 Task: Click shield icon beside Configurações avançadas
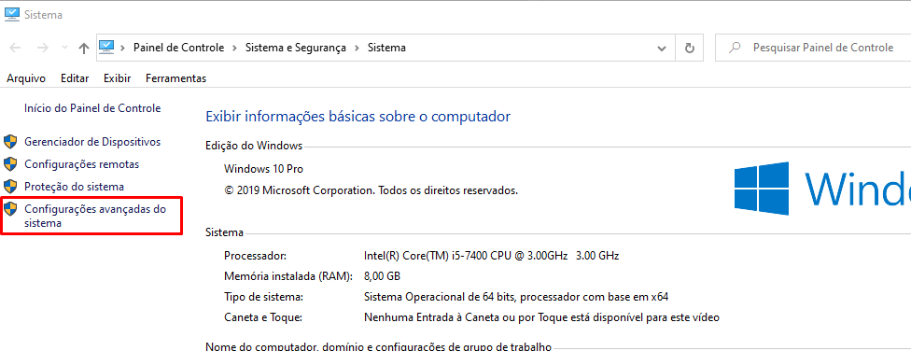10,209
